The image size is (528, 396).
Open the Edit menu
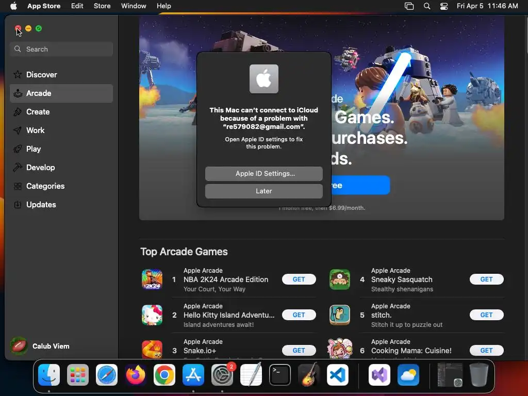(x=77, y=6)
